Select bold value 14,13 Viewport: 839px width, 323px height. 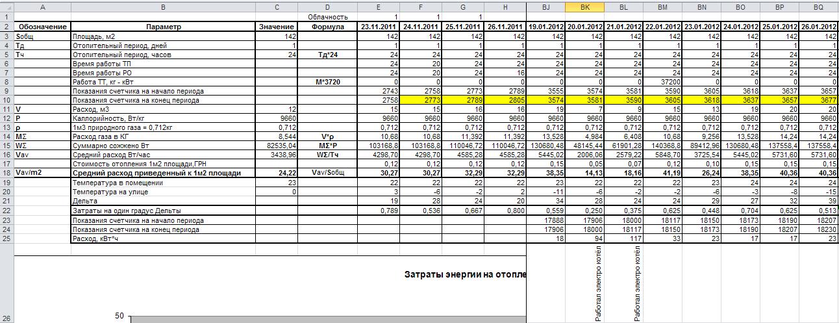click(x=584, y=174)
